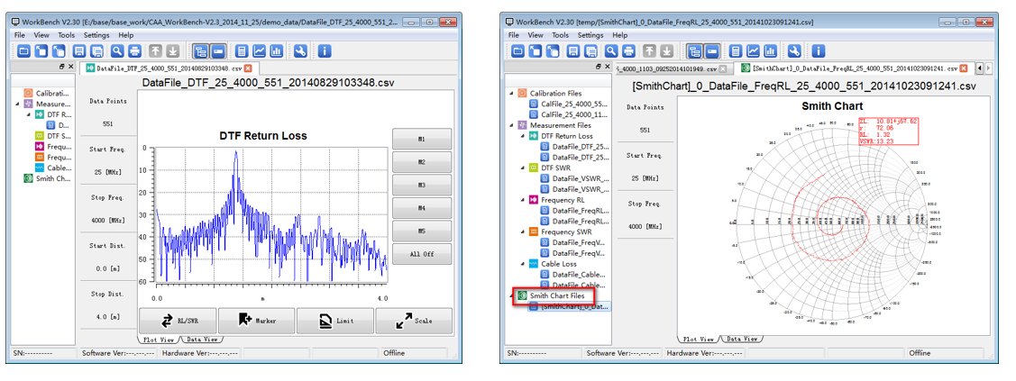Click the Scale button below plot
This screenshot has height=381, width=1016.
[x=414, y=321]
